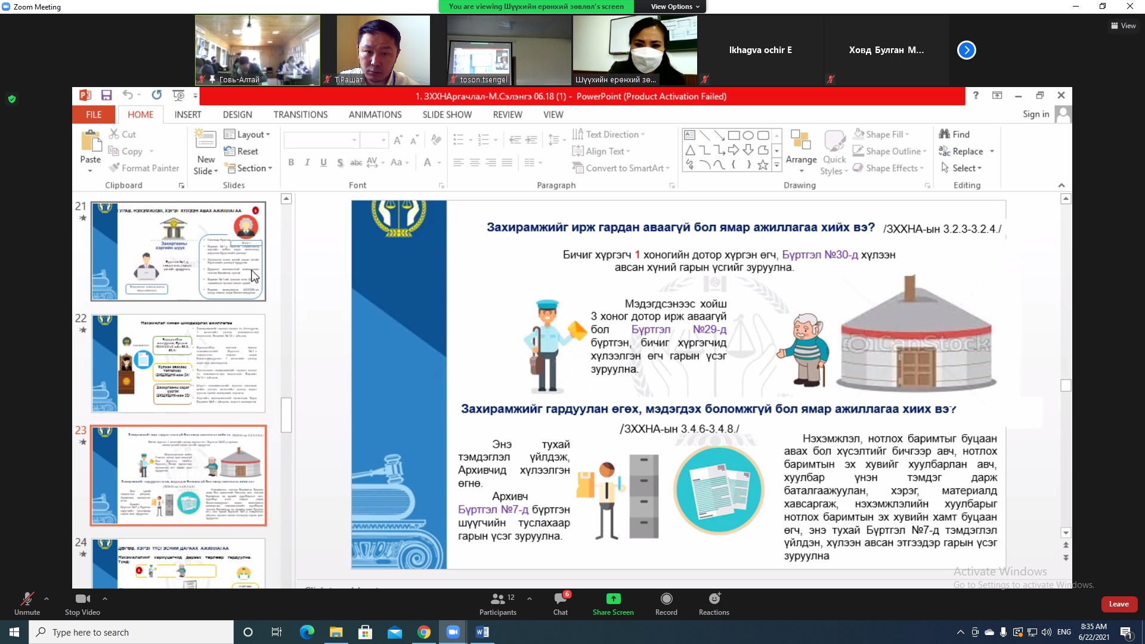Select the oval shape in shapes gallery

tap(748, 135)
